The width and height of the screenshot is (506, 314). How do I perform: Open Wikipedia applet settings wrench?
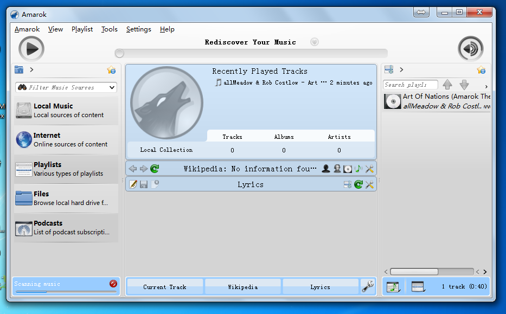click(369, 169)
